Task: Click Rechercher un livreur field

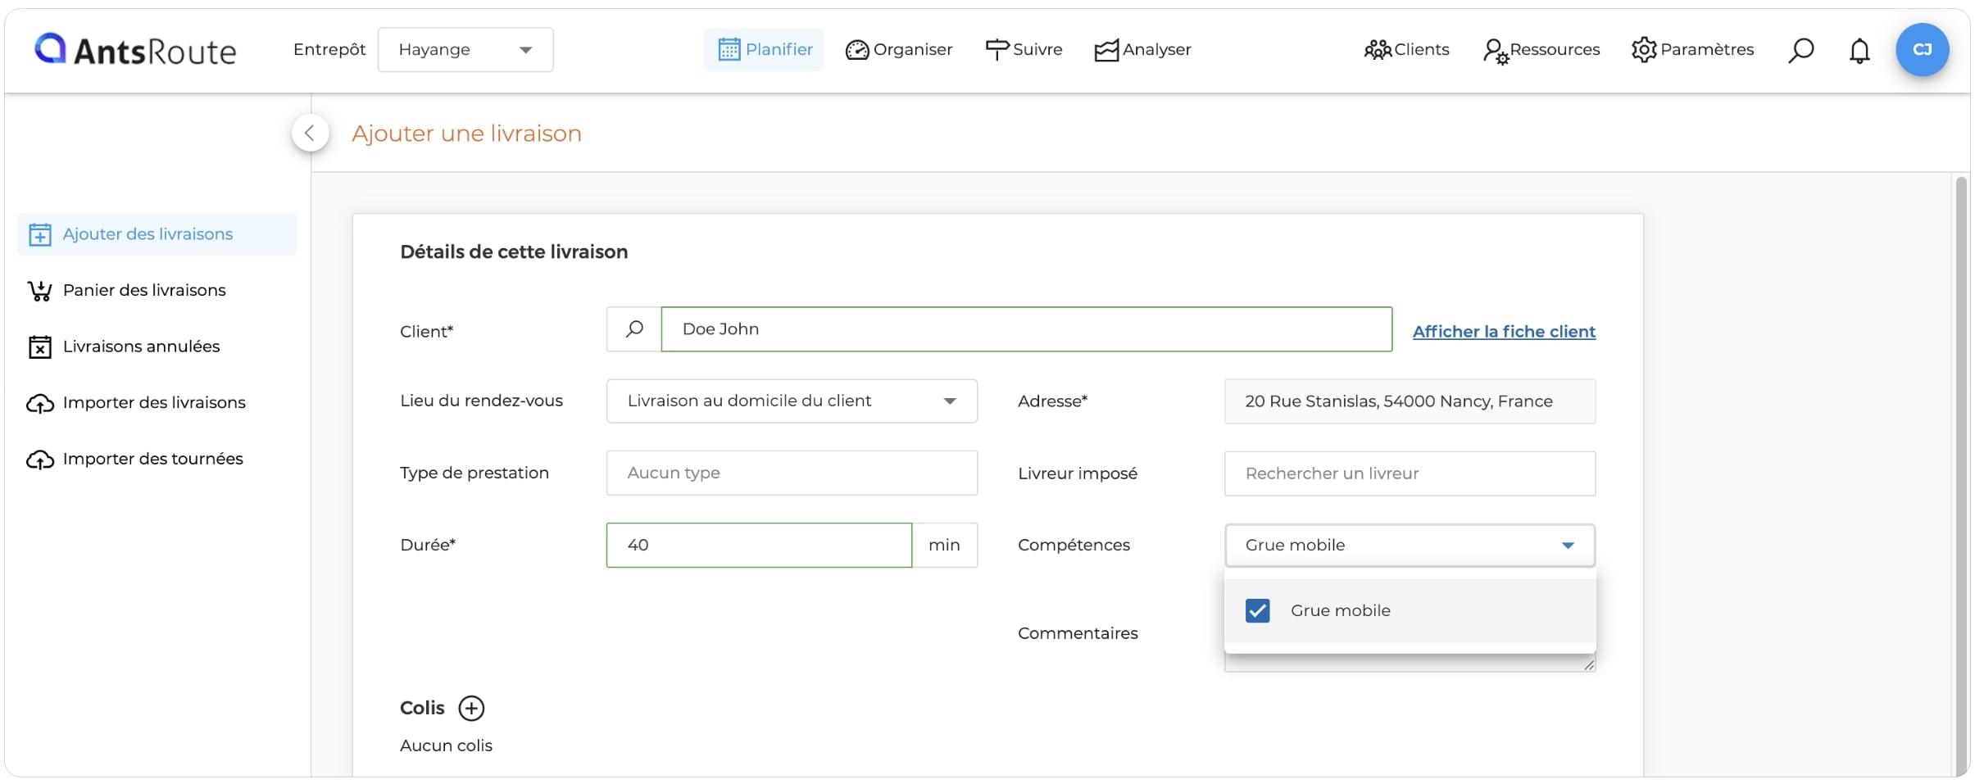Action: [x=1410, y=474]
